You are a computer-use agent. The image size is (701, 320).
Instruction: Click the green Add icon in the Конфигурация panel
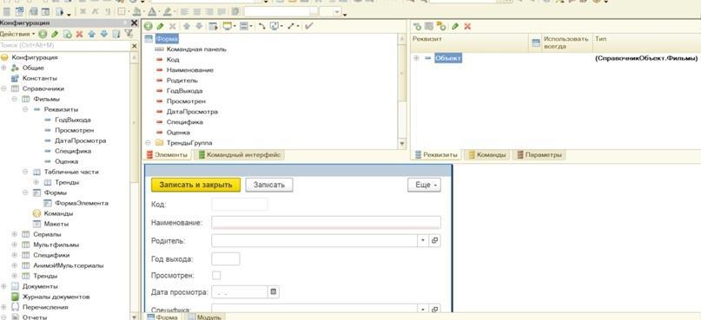pos(42,34)
